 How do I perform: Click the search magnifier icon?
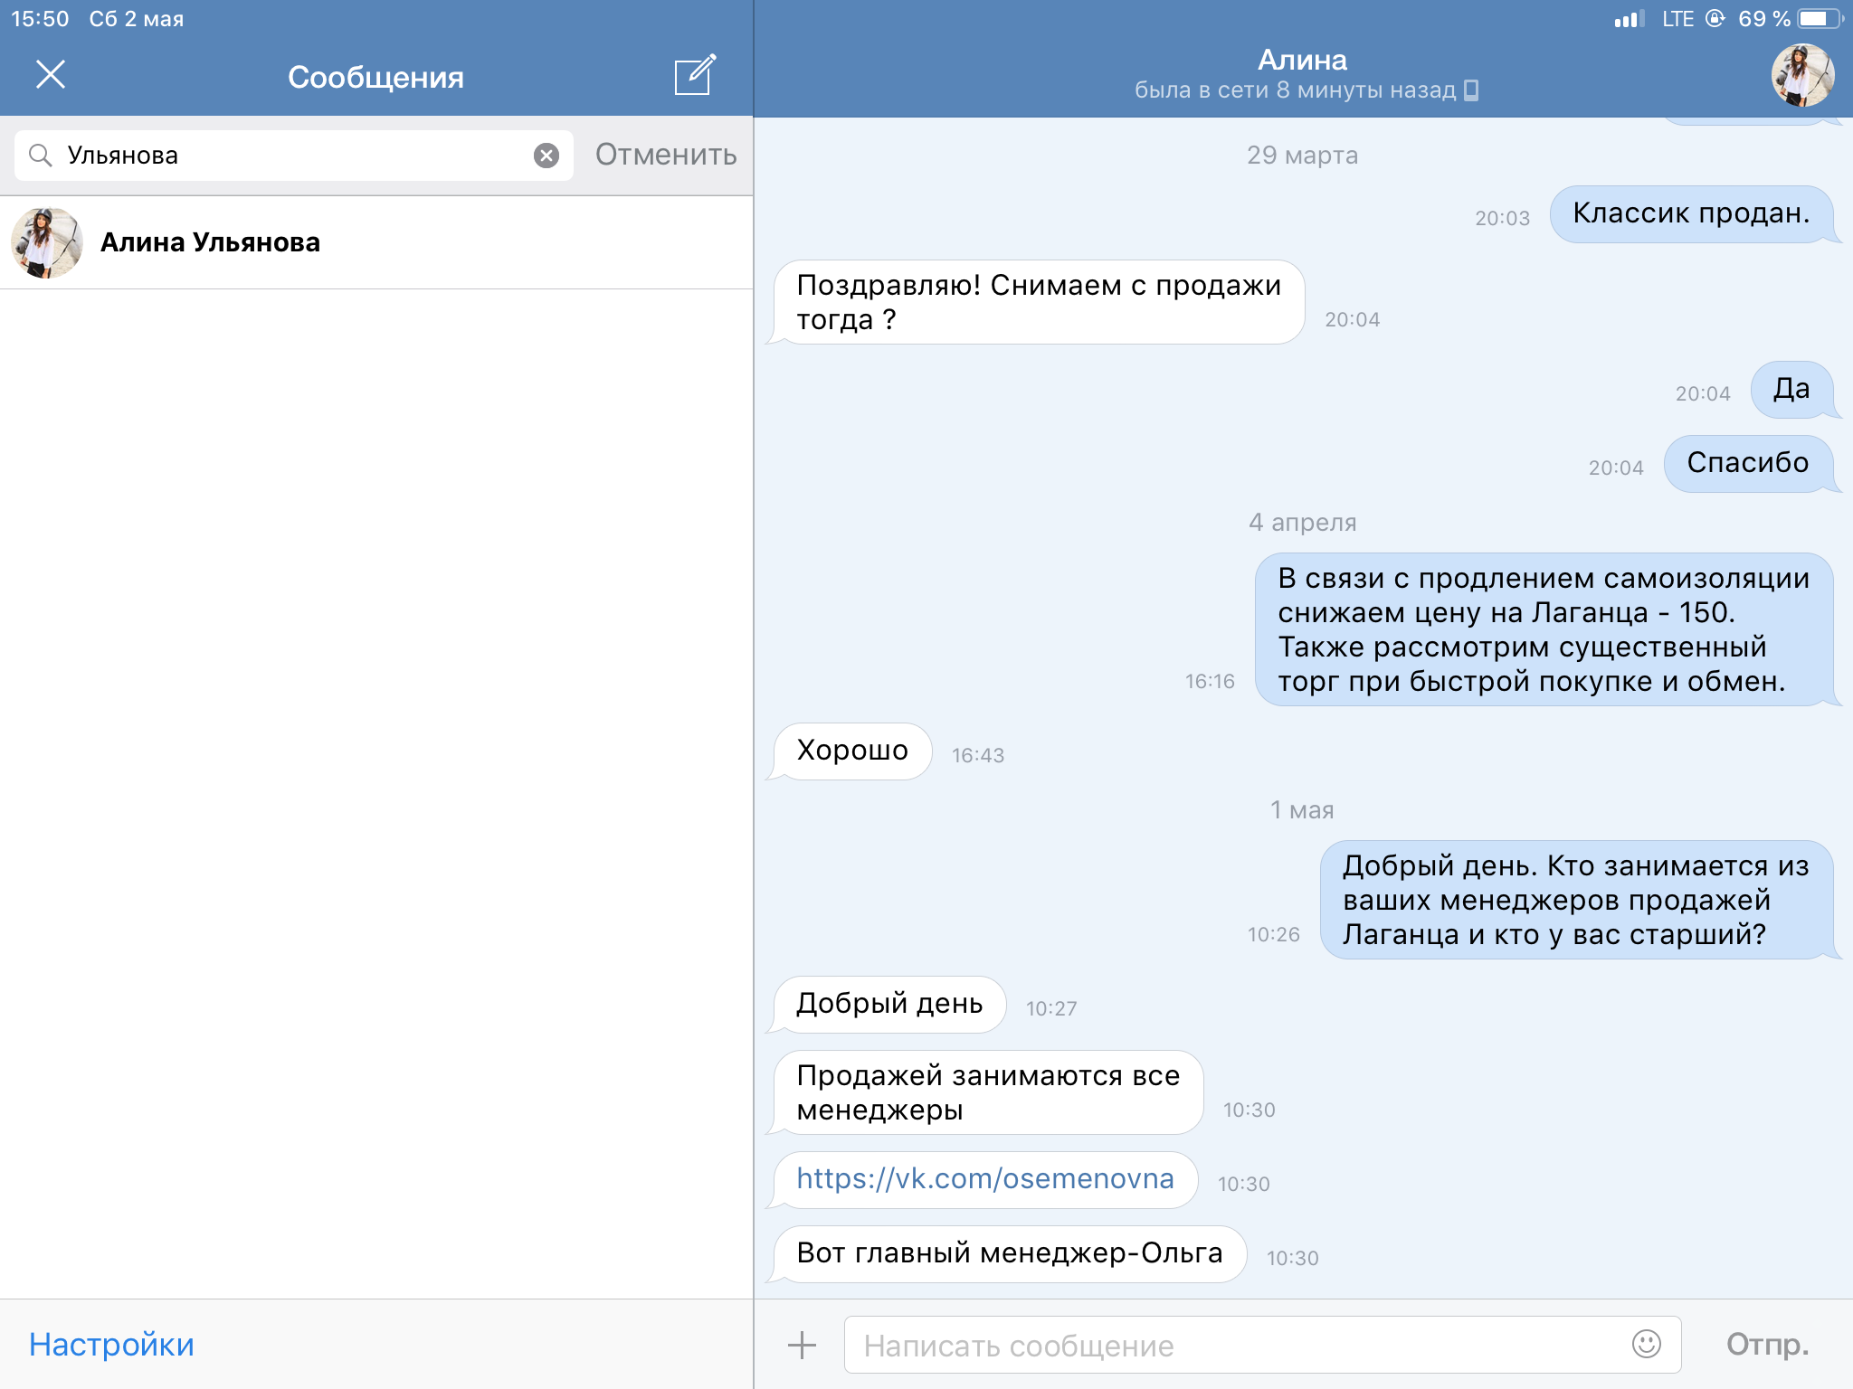pos(40,156)
